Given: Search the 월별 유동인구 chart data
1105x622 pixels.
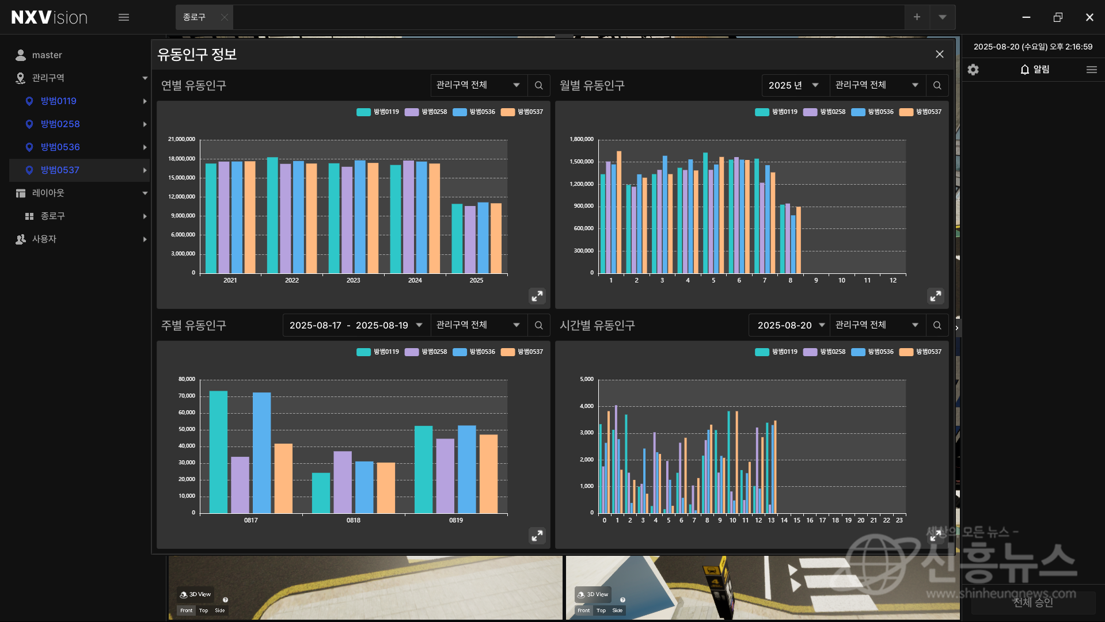Looking at the screenshot, I should (937, 85).
